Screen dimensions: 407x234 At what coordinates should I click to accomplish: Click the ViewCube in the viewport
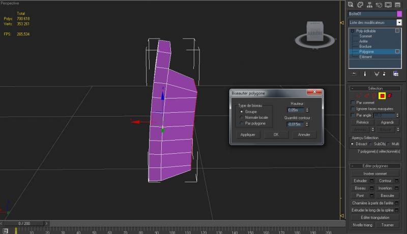click(x=315, y=31)
